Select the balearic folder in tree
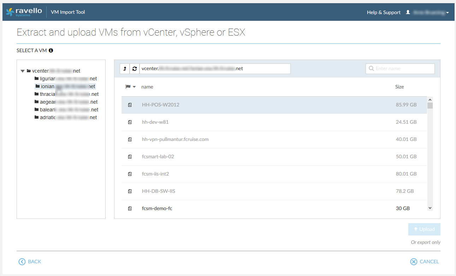 tap(66, 110)
